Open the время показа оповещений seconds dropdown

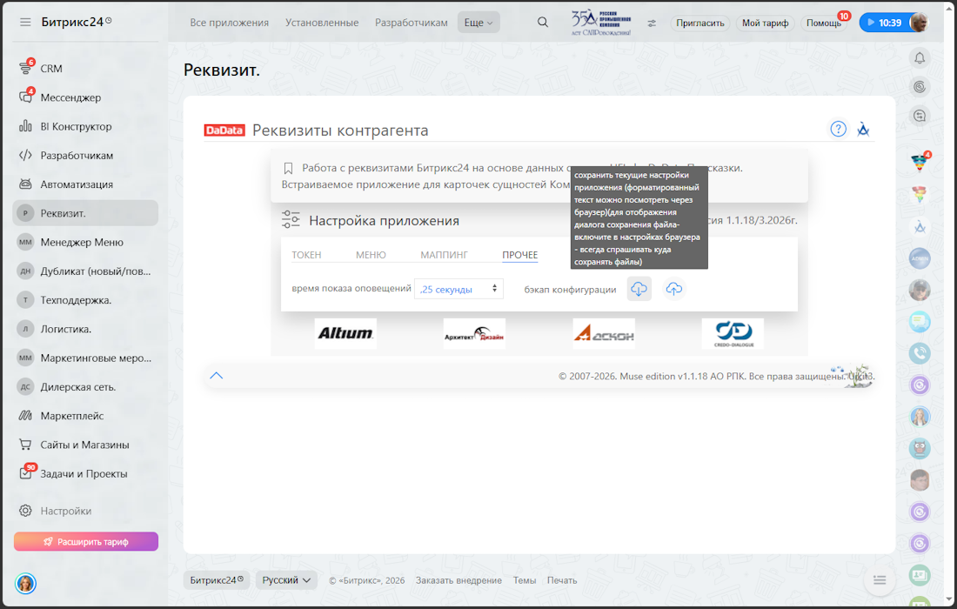458,289
